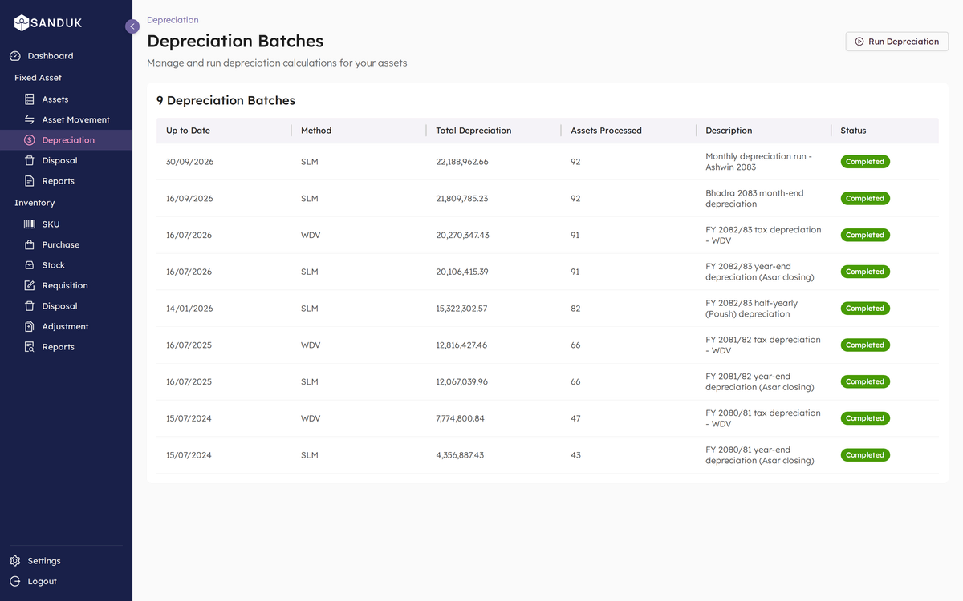This screenshot has width=963, height=601.
Task: Click total depreciation 21,809,785.23
Action: (x=462, y=199)
